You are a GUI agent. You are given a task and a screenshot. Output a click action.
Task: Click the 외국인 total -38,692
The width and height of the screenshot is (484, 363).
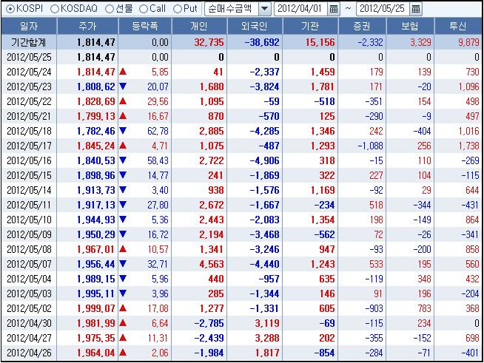[x=262, y=42]
